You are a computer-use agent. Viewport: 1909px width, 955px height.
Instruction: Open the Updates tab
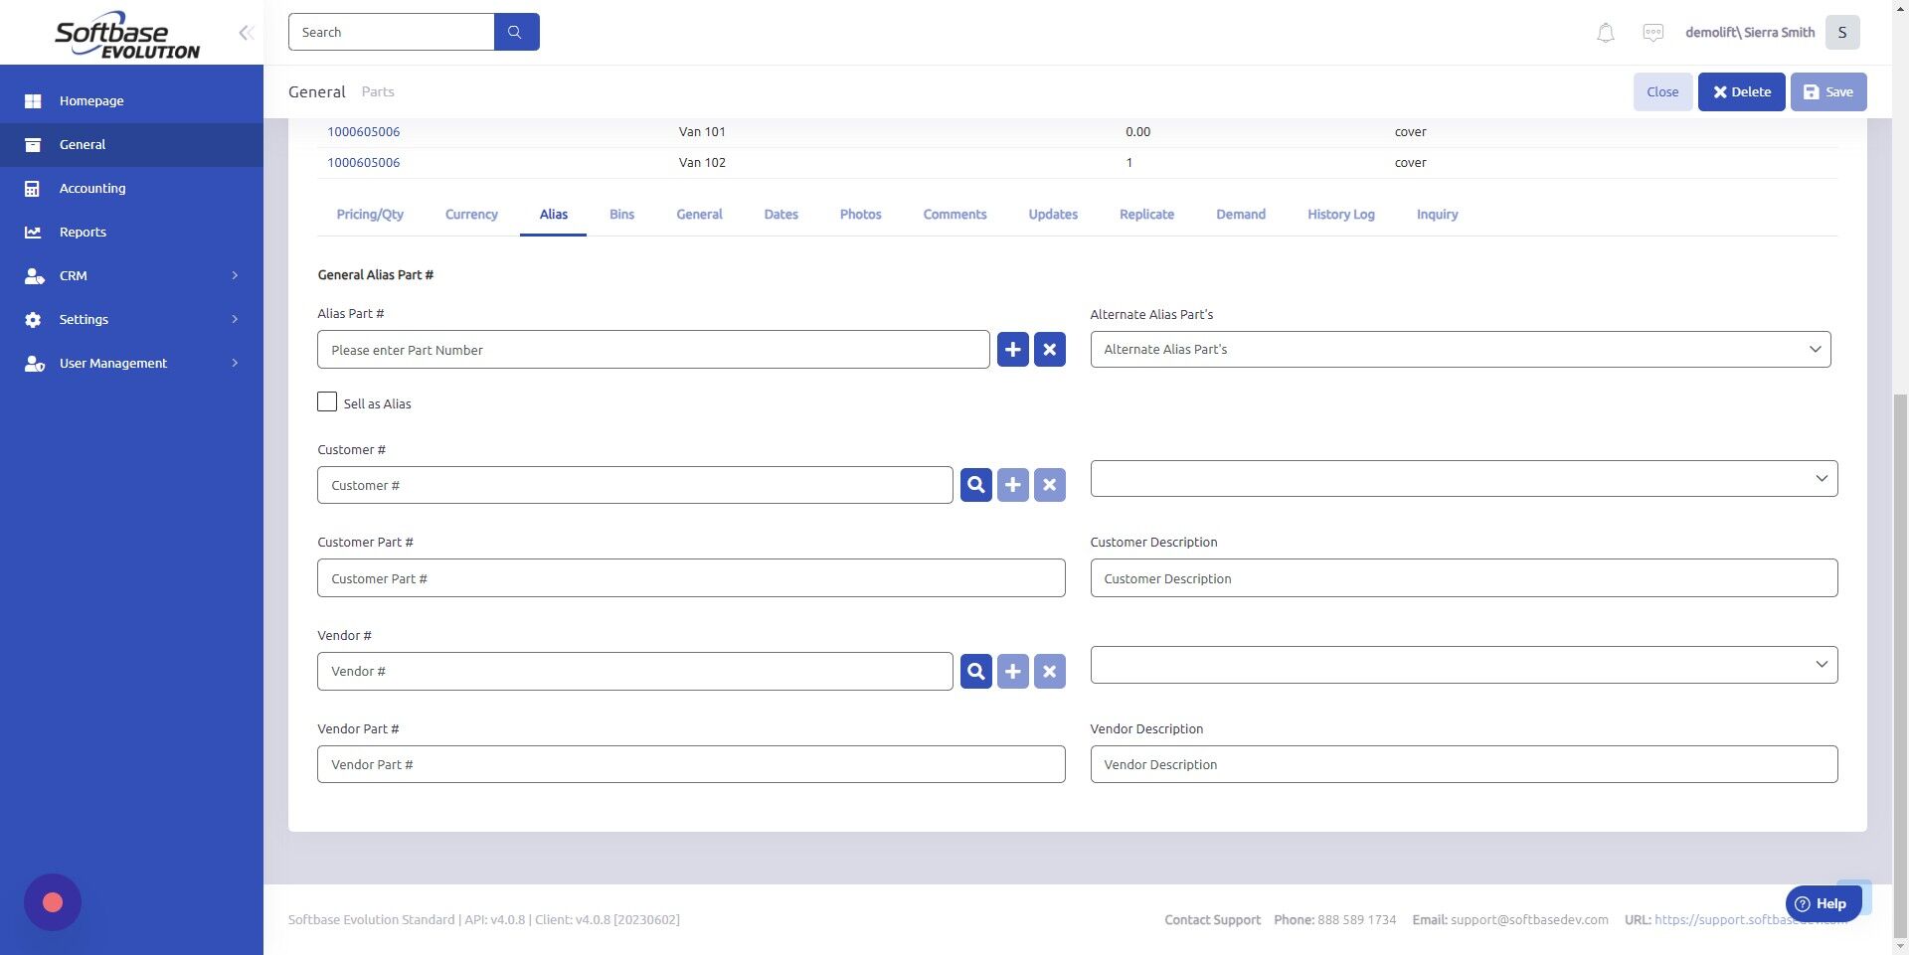1053,215
